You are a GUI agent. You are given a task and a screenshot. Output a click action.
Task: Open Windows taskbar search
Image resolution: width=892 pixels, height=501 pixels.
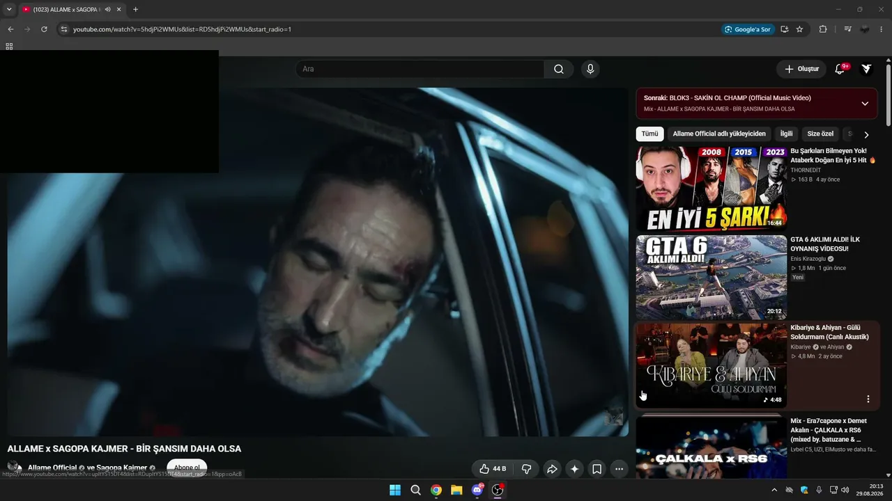coord(416,490)
